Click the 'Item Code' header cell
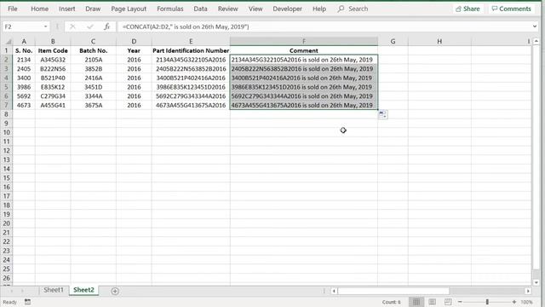 pyautogui.click(x=53, y=50)
